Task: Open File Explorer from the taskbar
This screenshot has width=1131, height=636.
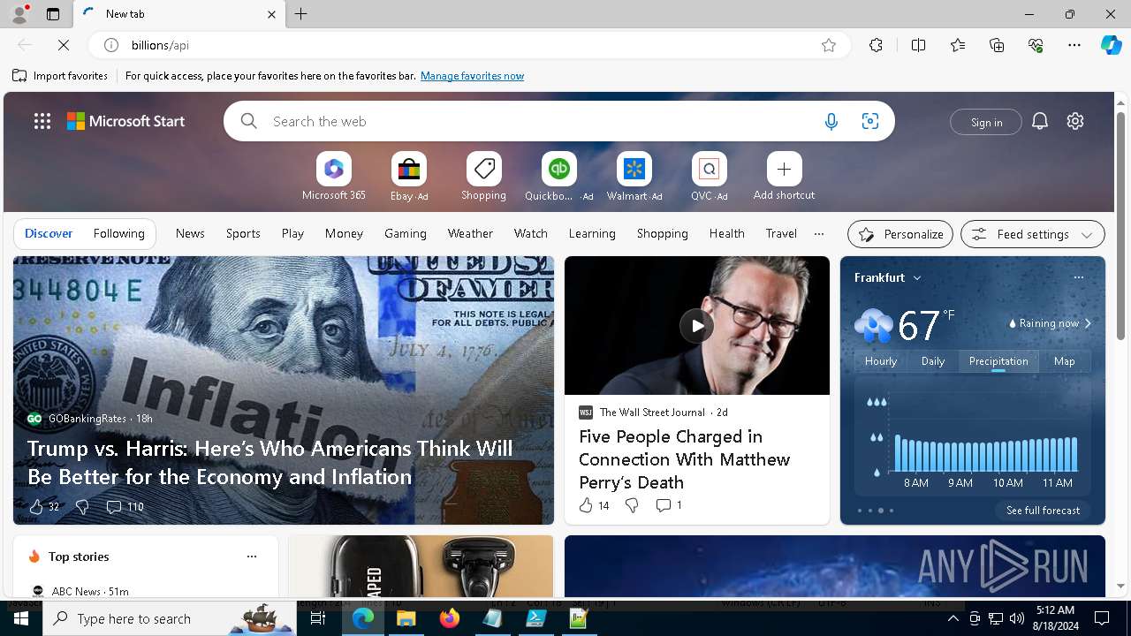Action: [x=406, y=618]
